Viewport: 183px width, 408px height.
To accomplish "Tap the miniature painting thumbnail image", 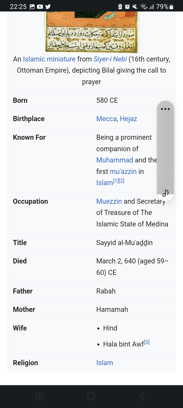I will [x=91, y=32].
